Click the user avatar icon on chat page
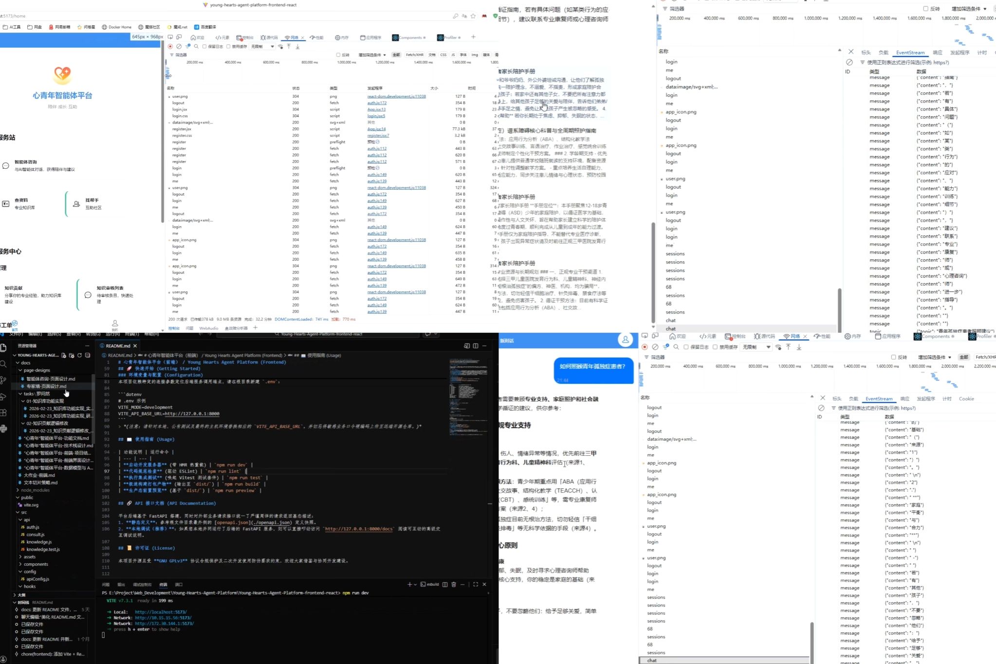Image resolution: width=996 pixels, height=664 pixels. [x=625, y=340]
